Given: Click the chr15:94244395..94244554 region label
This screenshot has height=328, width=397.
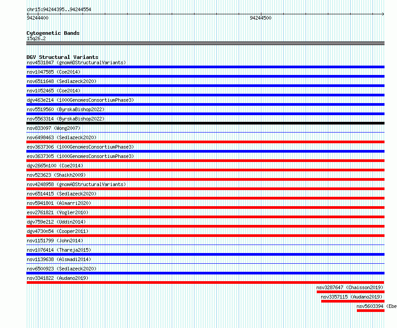Looking at the screenshot, I should (59, 9).
